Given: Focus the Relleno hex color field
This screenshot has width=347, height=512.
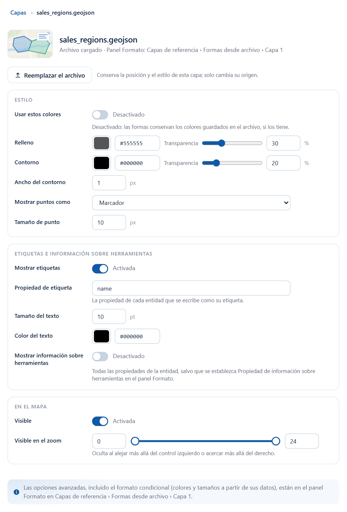Looking at the screenshot, I should [x=137, y=143].
